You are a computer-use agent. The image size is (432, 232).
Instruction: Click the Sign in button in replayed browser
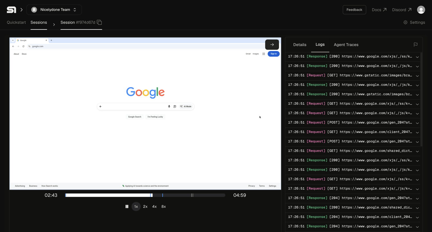pos(273,54)
